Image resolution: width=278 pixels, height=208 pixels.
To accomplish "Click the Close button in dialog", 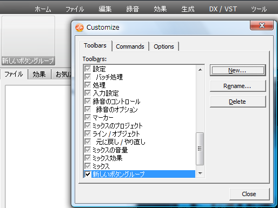I will pos(249,194).
